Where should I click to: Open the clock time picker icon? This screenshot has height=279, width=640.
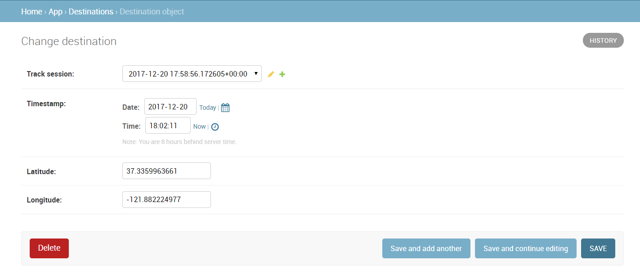coord(215,127)
